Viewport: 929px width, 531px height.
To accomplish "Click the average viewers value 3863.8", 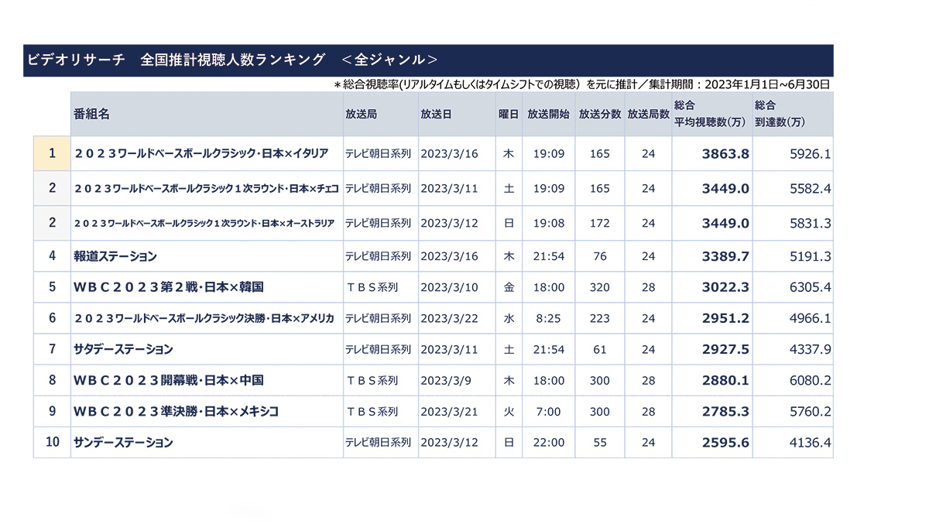I will [725, 154].
